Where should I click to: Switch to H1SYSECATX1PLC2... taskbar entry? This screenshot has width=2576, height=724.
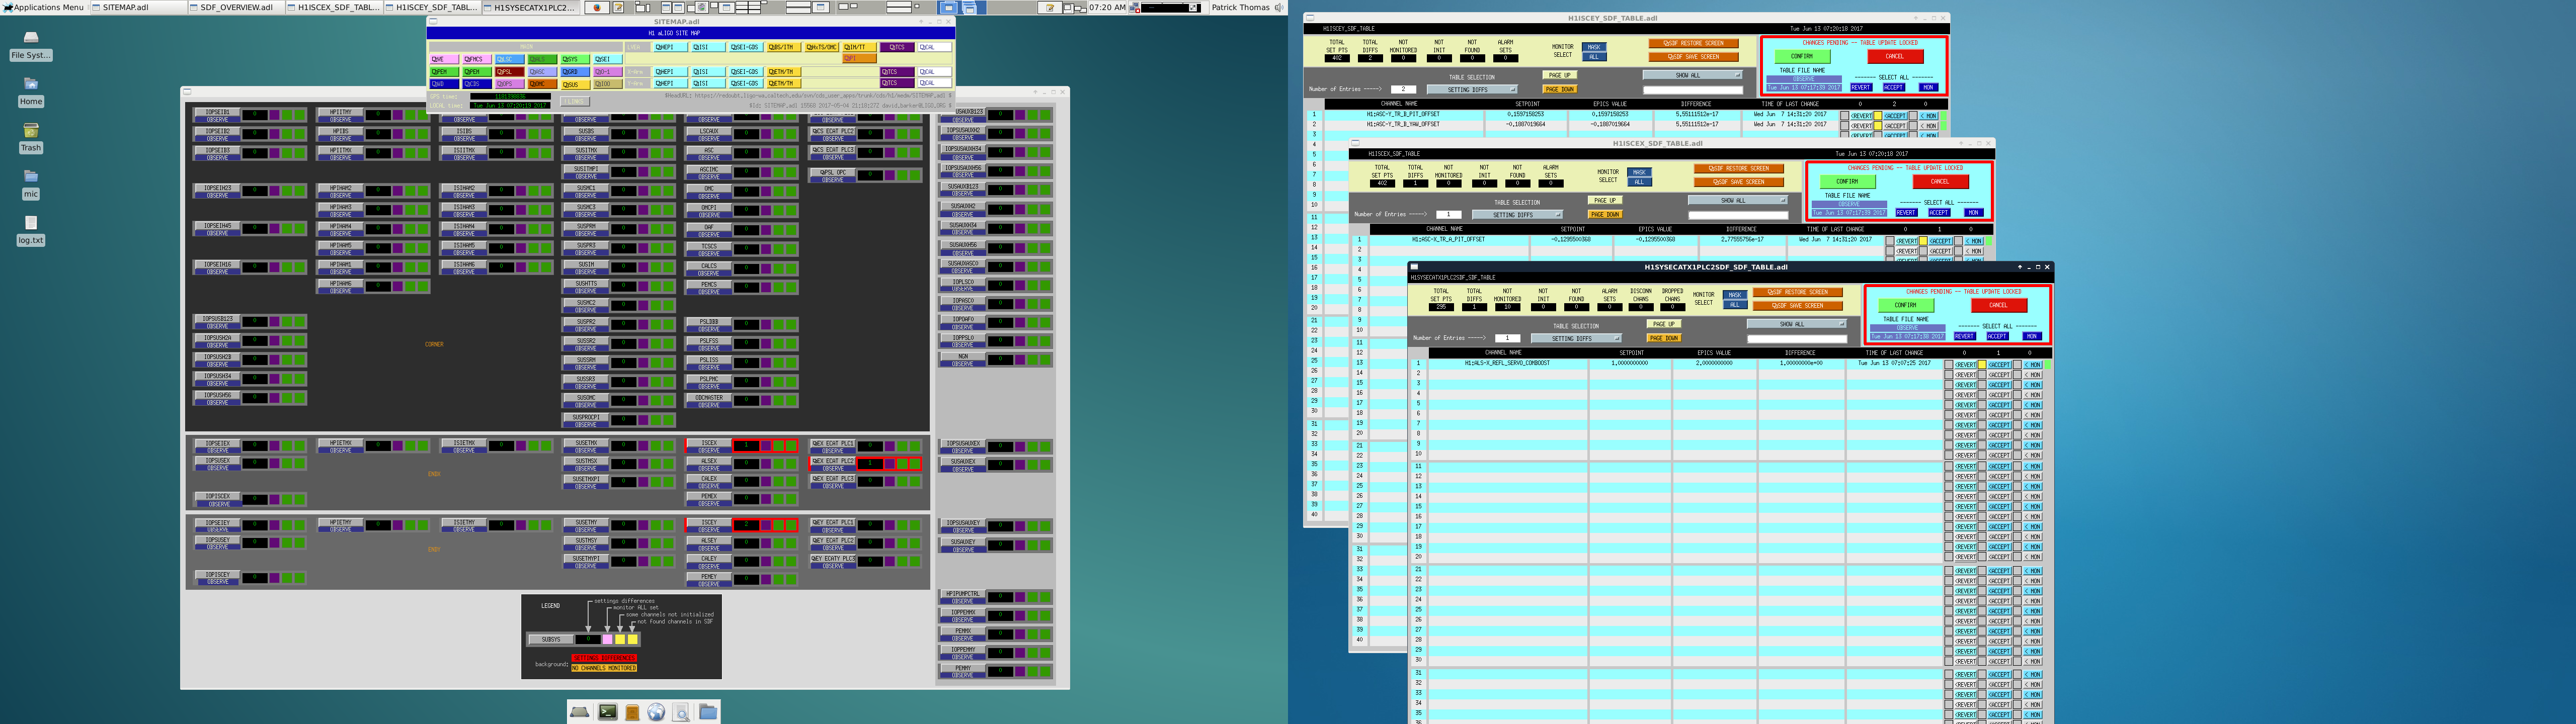tap(530, 7)
